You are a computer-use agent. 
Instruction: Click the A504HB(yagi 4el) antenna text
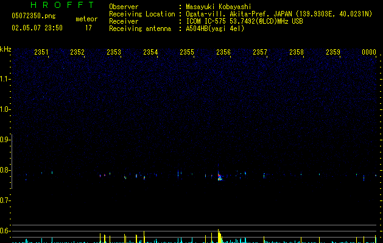(x=215, y=29)
